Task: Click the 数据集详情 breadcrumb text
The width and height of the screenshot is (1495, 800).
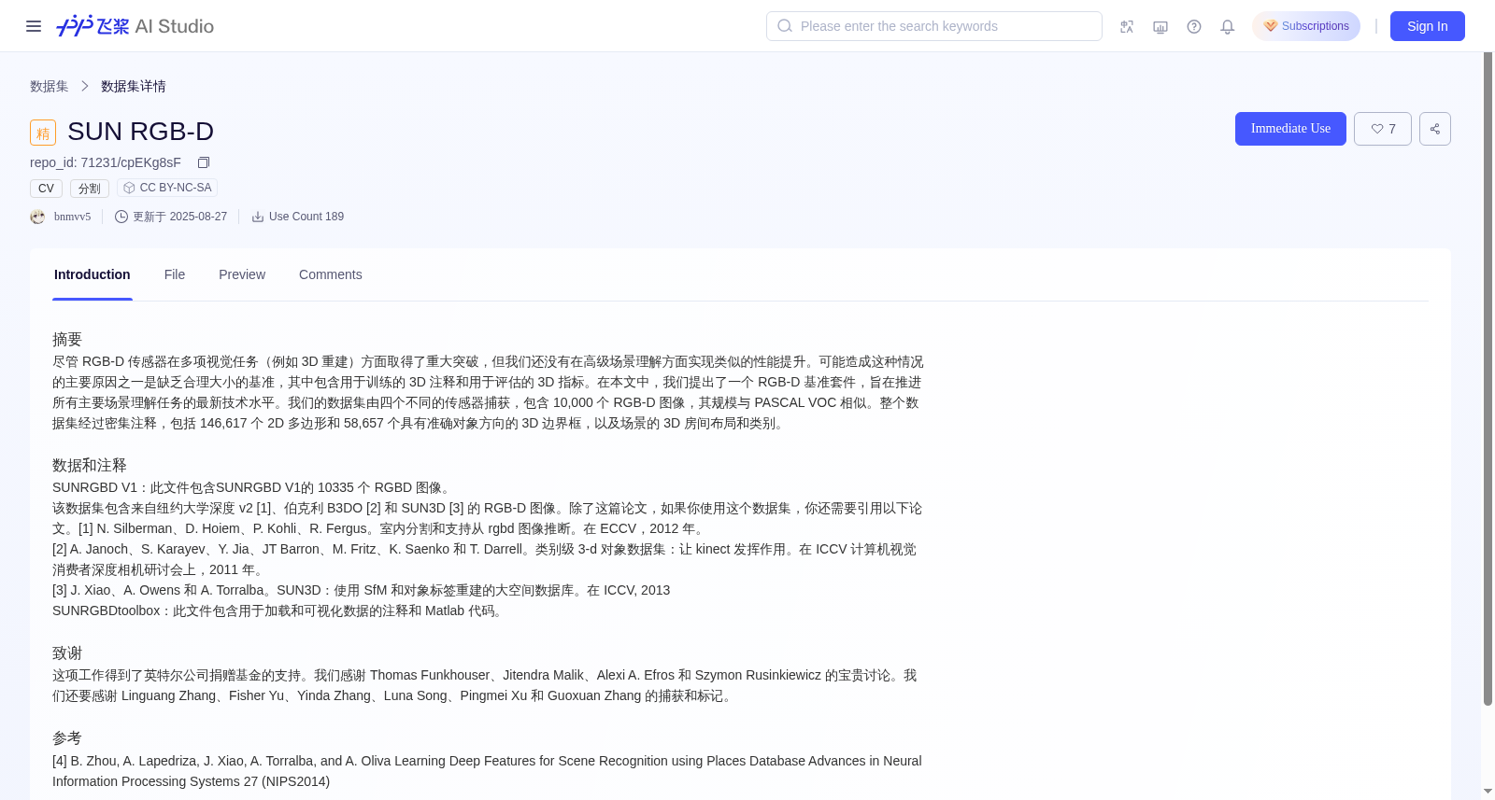Action: (134, 86)
